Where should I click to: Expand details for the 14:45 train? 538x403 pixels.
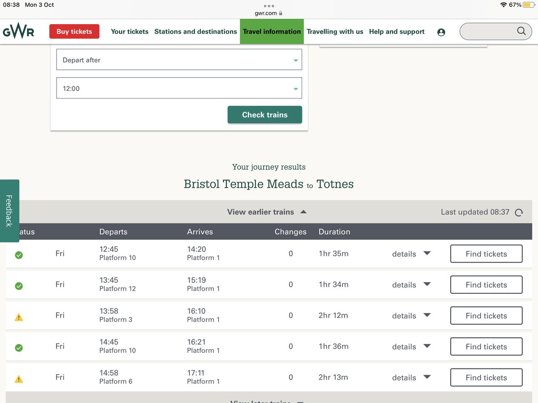[411, 347]
